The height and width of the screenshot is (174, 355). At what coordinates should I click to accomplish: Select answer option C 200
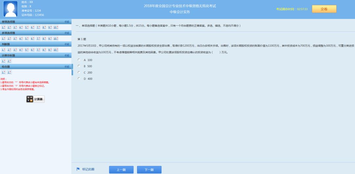point(79,73)
